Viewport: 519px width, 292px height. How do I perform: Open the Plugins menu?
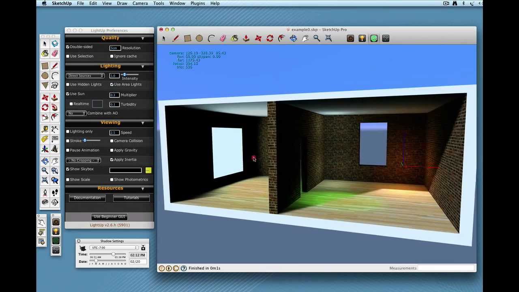[197, 3]
